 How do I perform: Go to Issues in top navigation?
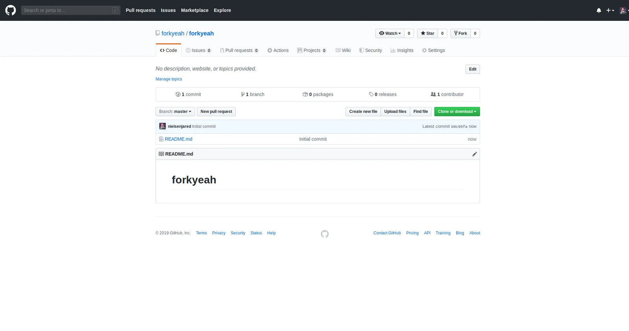pyautogui.click(x=168, y=10)
